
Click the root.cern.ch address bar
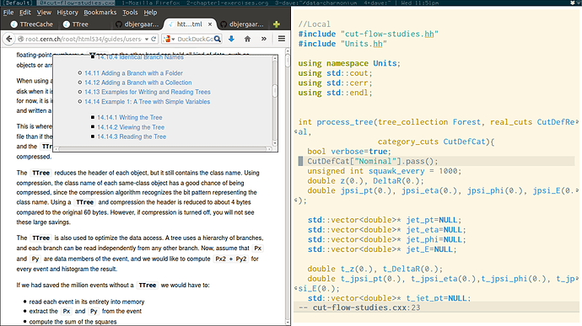tap(84, 39)
